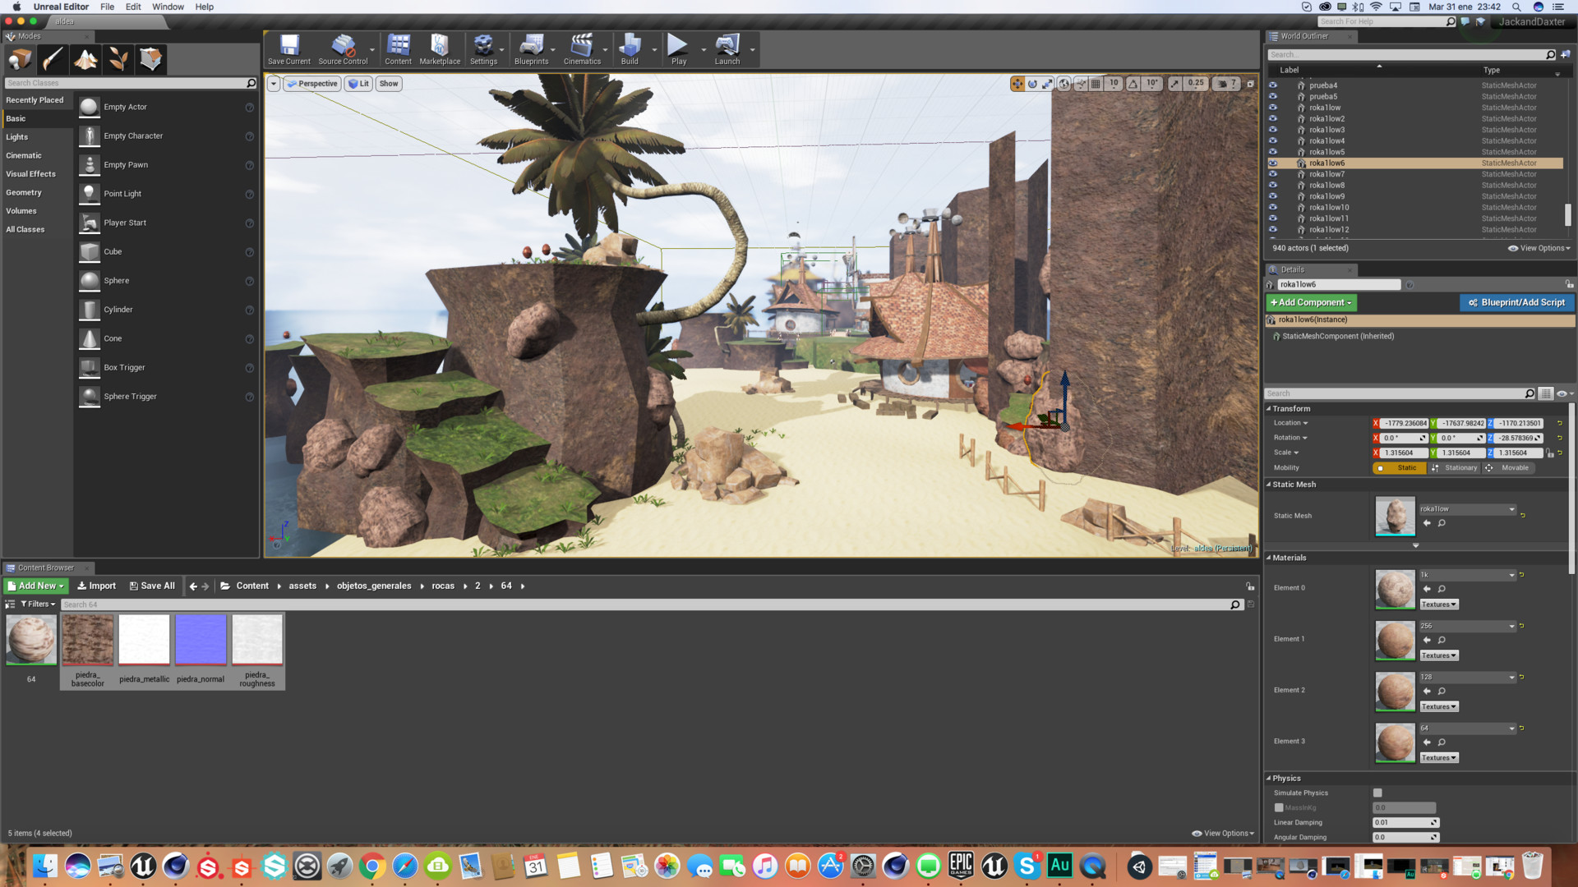Image resolution: width=1578 pixels, height=887 pixels.
Task: Open the Edit menu
Action: point(133,7)
